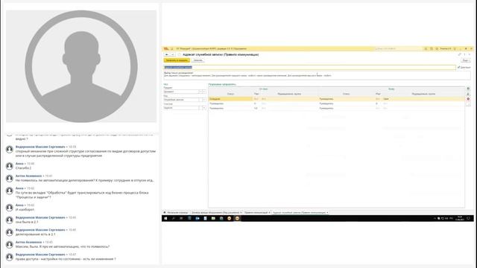The height and width of the screenshot is (268, 477).
Task: Click the top button right of the table
Action: click(468, 89)
